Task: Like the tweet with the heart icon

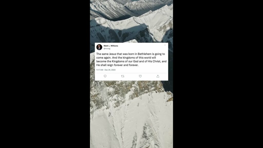Action: click(140, 76)
